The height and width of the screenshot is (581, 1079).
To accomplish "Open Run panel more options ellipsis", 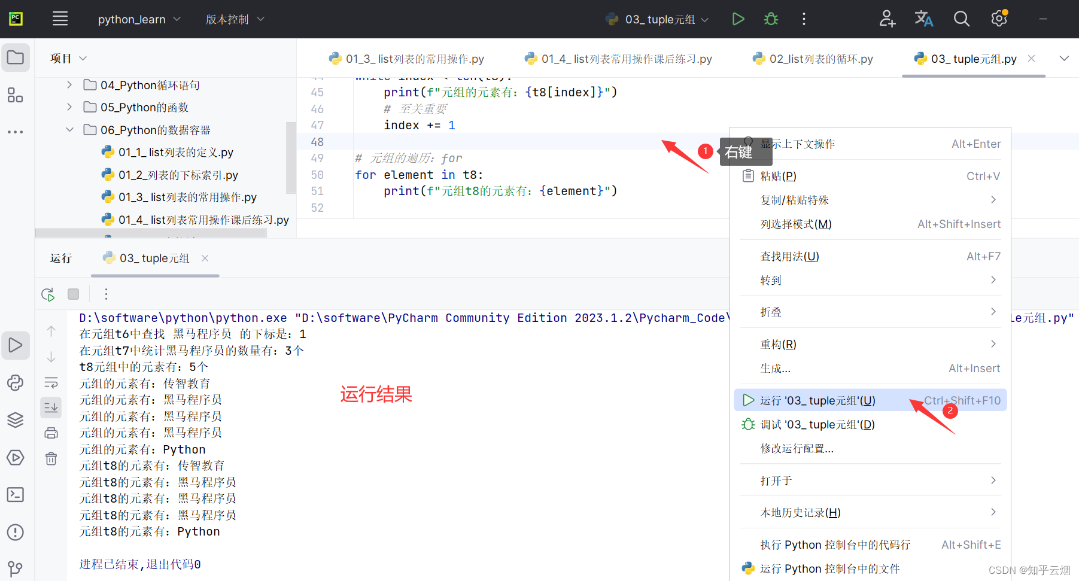I will point(106,294).
